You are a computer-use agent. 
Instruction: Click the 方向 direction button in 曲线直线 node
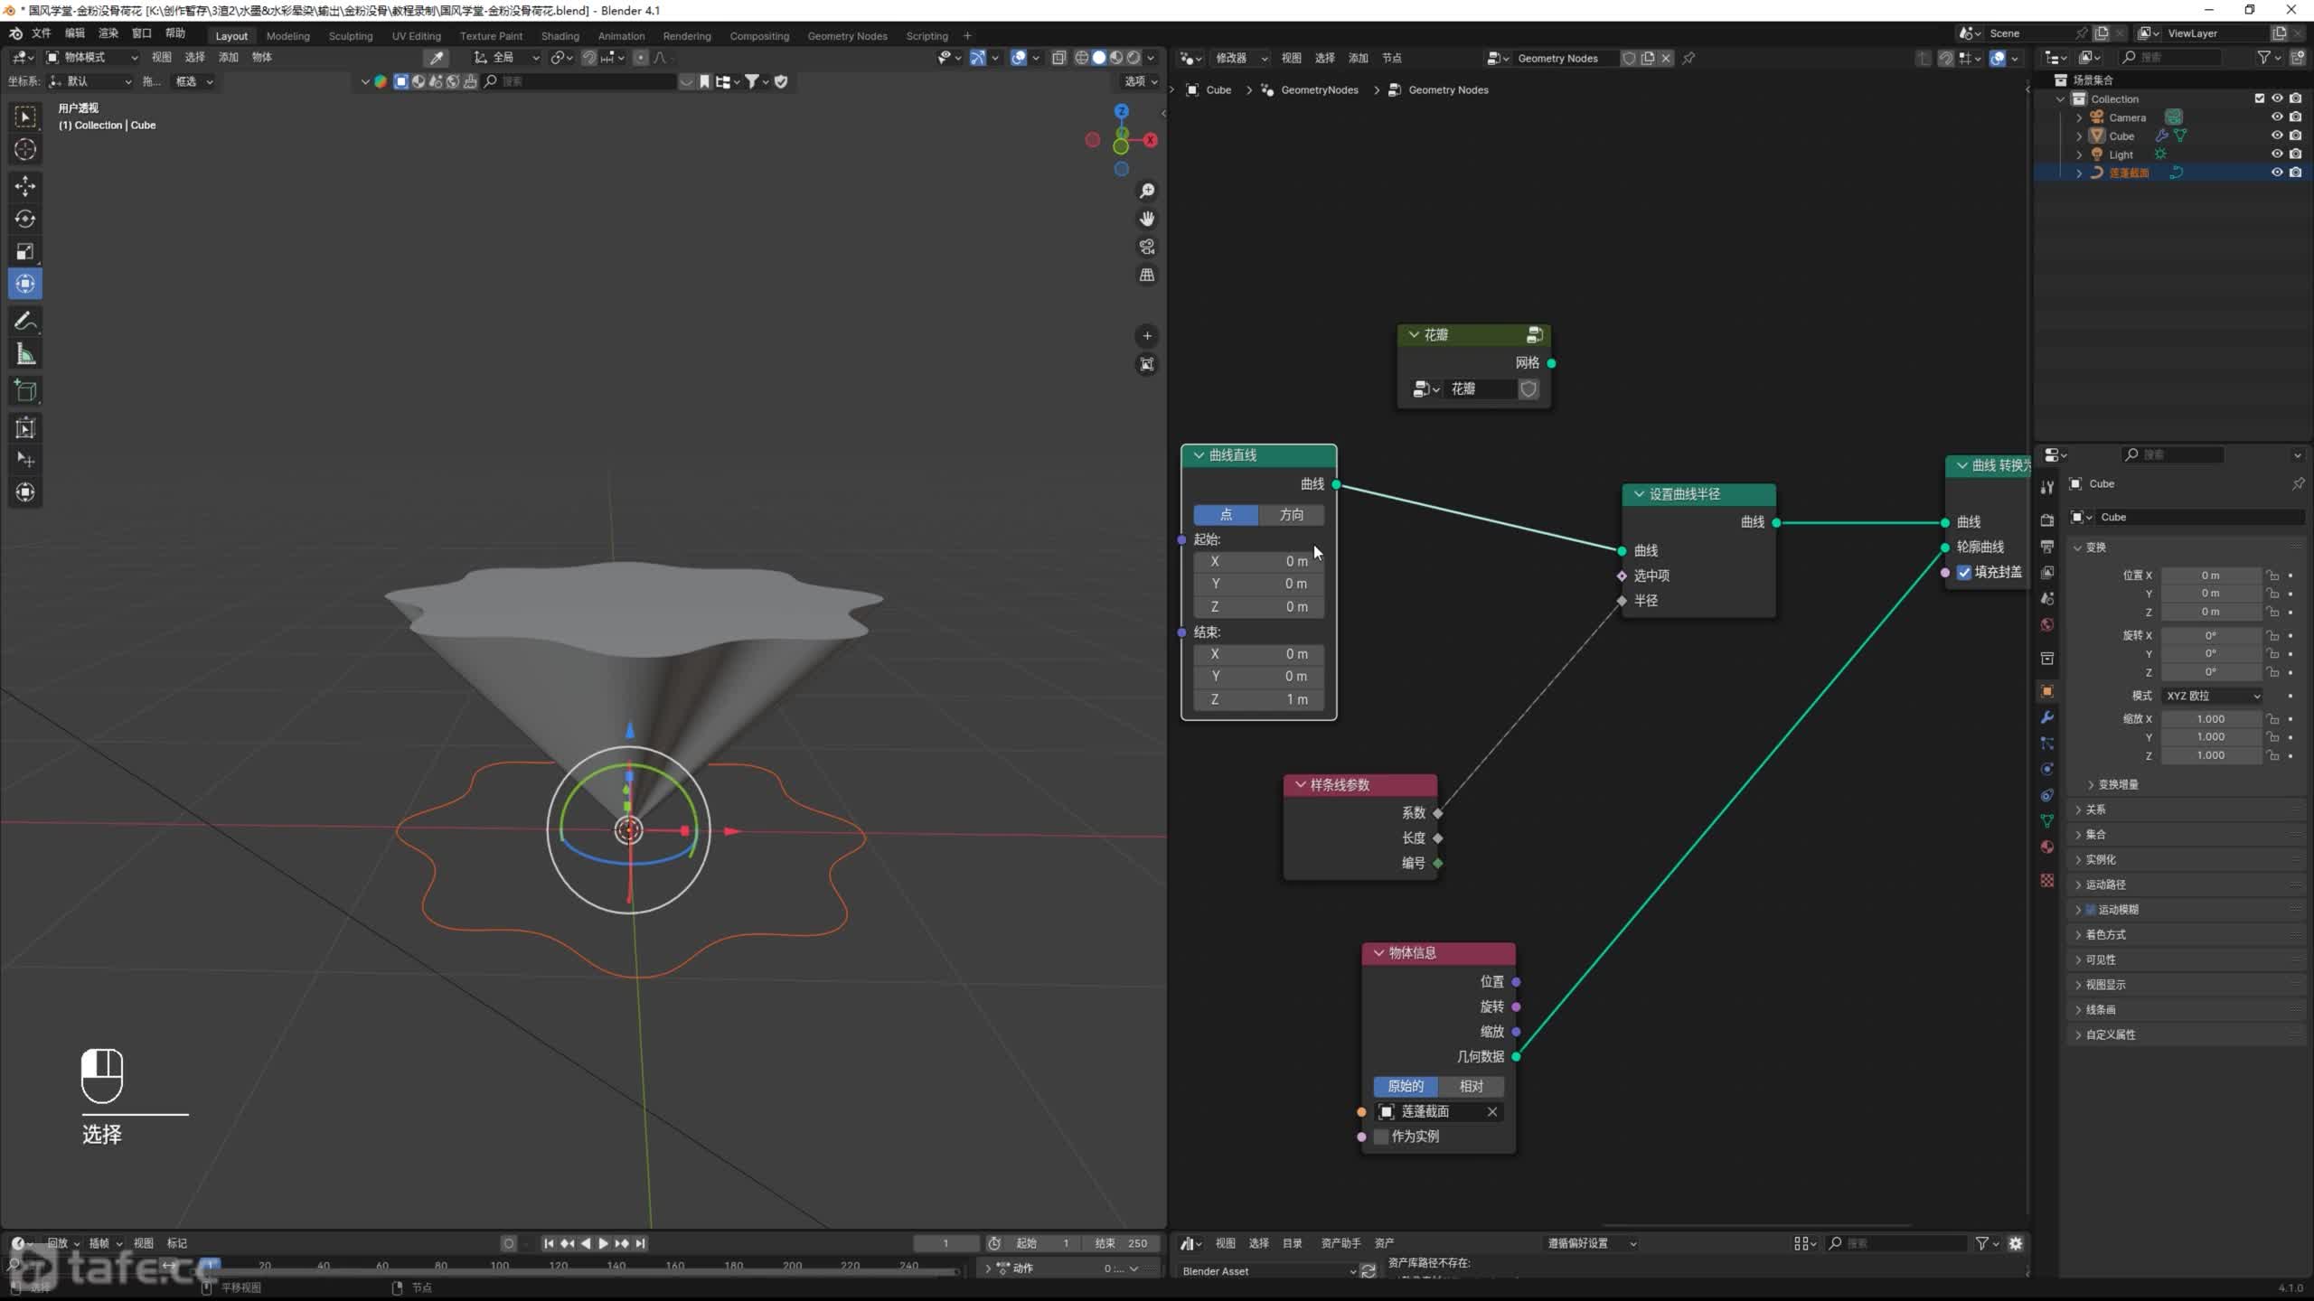tap(1291, 515)
